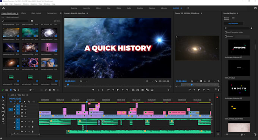Create new bin from search bar folder icon

click(32, 21)
